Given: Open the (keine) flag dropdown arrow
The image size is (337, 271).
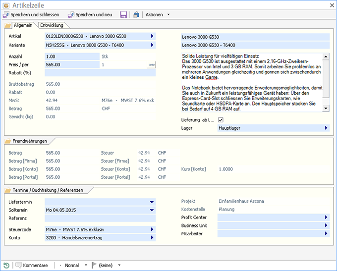Looking at the screenshot, I should tap(119, 265).
